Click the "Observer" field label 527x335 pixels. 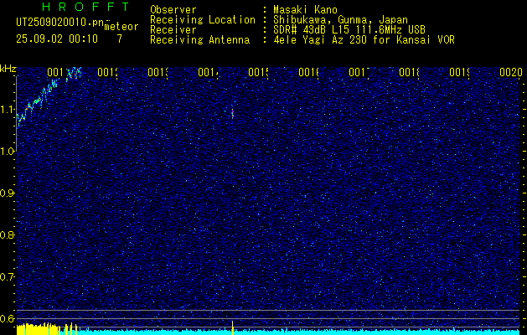[x=173, y=10]
